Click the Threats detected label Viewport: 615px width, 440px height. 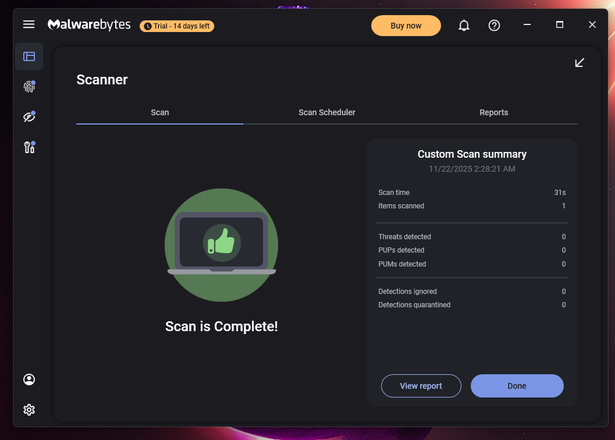point(404,237)
